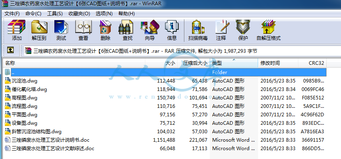Image resolution: width=341 pixels, height=159 pixels.
Task: Click the 保护 (Protect) shield icon
Action: (x=243, y=30)
